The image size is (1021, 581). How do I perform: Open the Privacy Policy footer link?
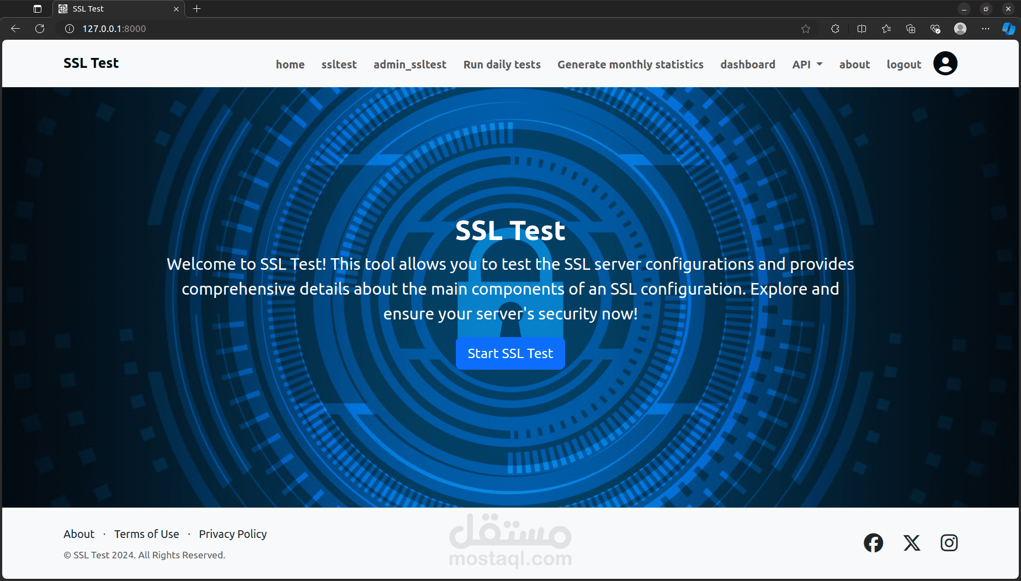click(x=233, y=534)
